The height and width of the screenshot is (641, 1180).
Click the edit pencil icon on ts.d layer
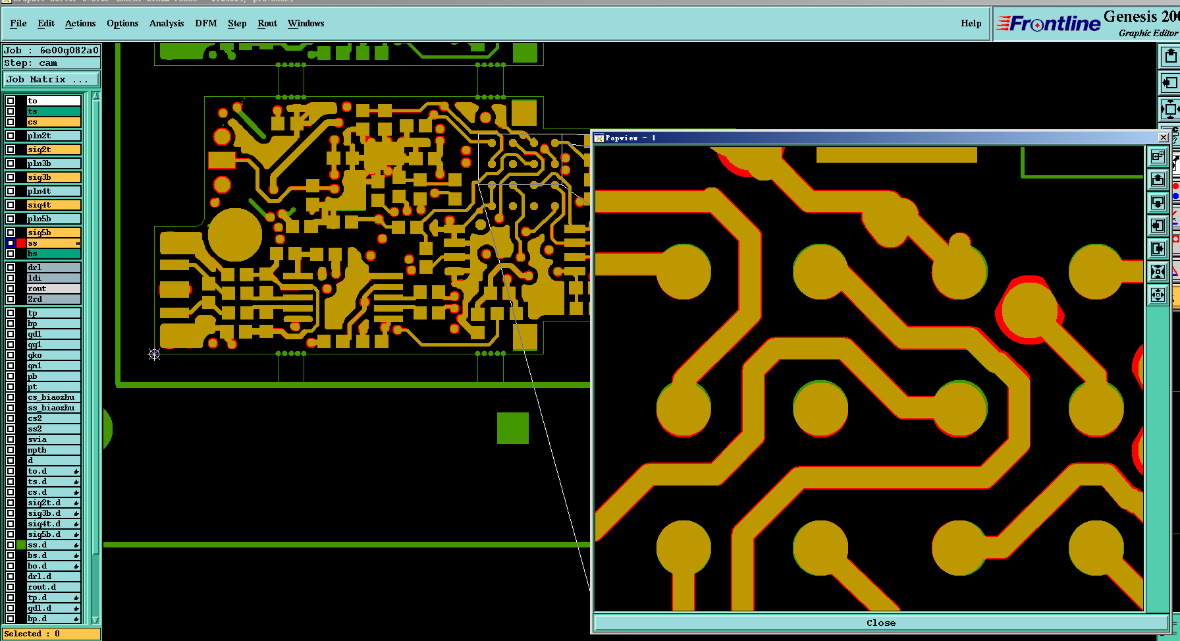76,482
